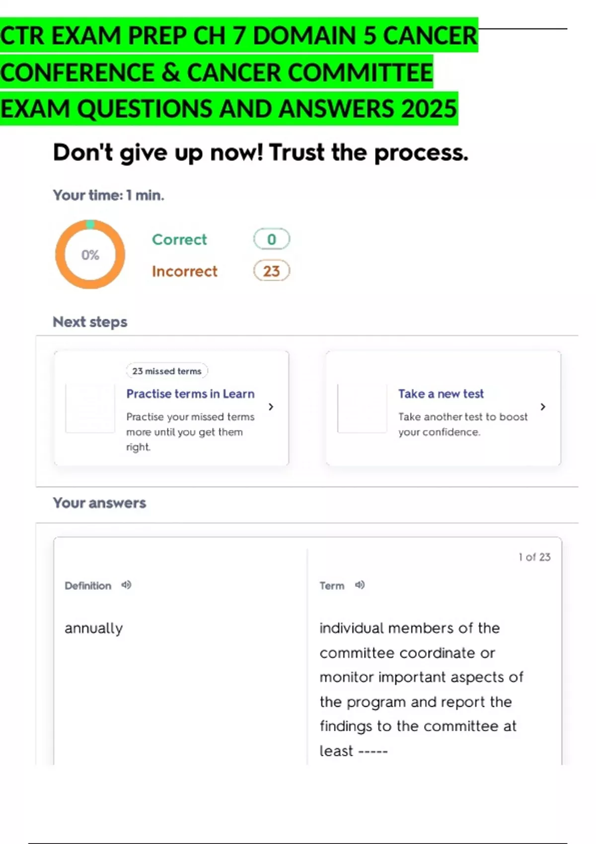Image resolution: width=596 pixels, height=844 pixels.
Task: Play audio for the Term
Action: 360,585
